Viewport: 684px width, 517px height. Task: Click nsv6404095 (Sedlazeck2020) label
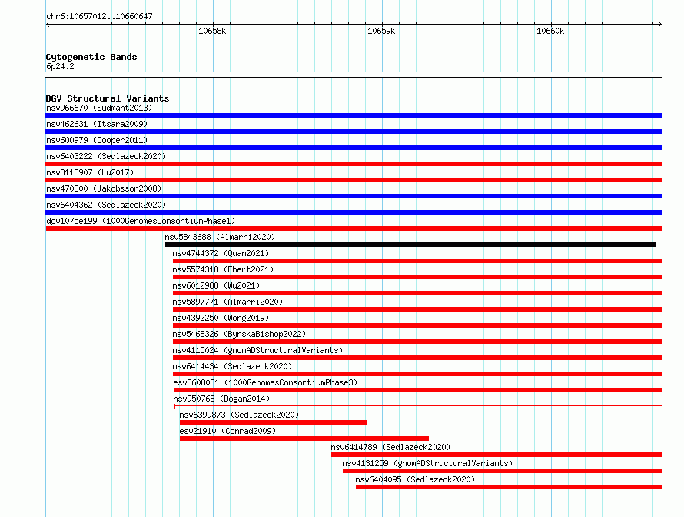[415, 479]
